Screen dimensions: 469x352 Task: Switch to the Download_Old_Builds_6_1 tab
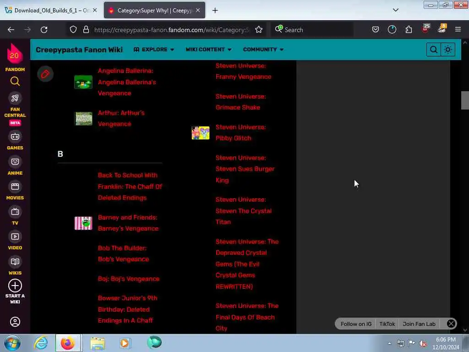[51, 11]
